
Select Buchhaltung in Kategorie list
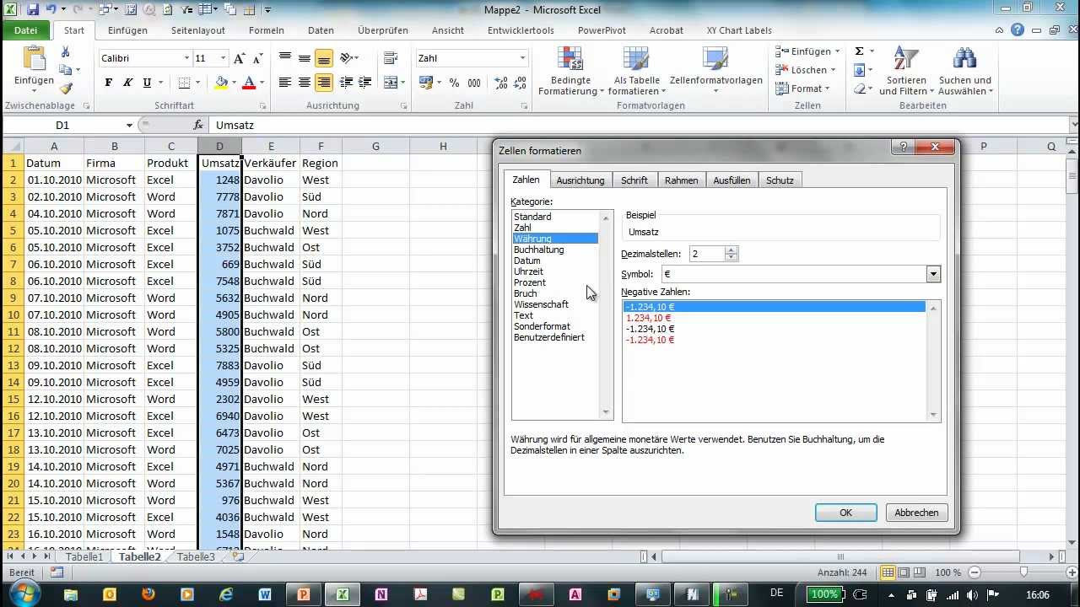click(538, 250)
